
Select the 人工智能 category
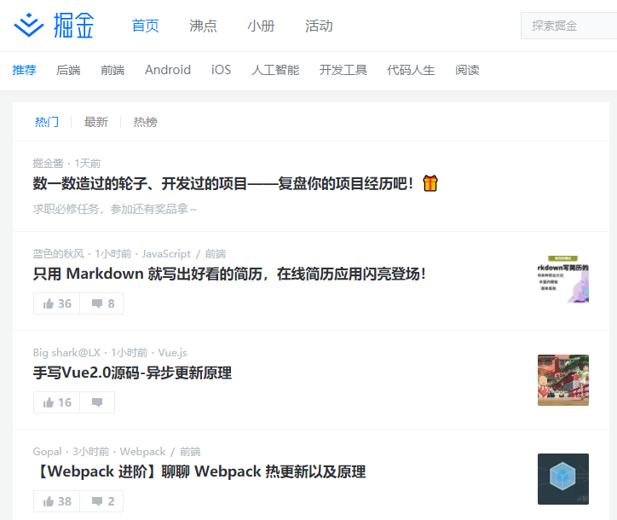(275, 70)
